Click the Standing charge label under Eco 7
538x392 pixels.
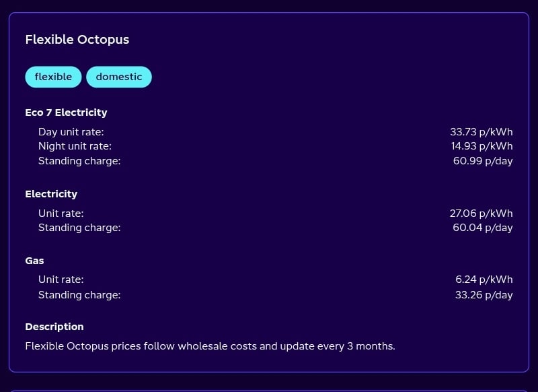(x=79, y=161)
